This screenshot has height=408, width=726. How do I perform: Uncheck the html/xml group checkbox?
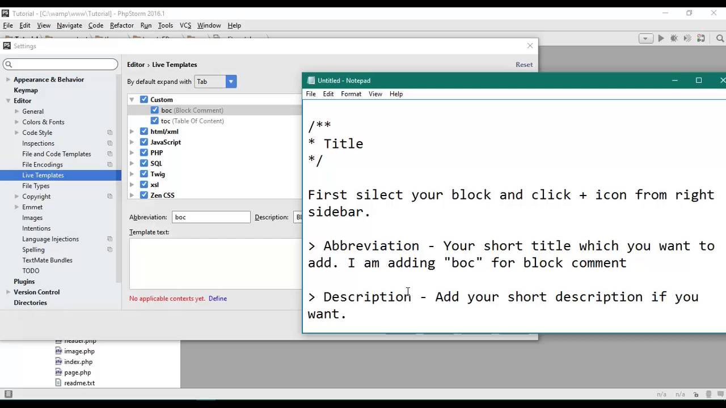(x=144, y=131)
